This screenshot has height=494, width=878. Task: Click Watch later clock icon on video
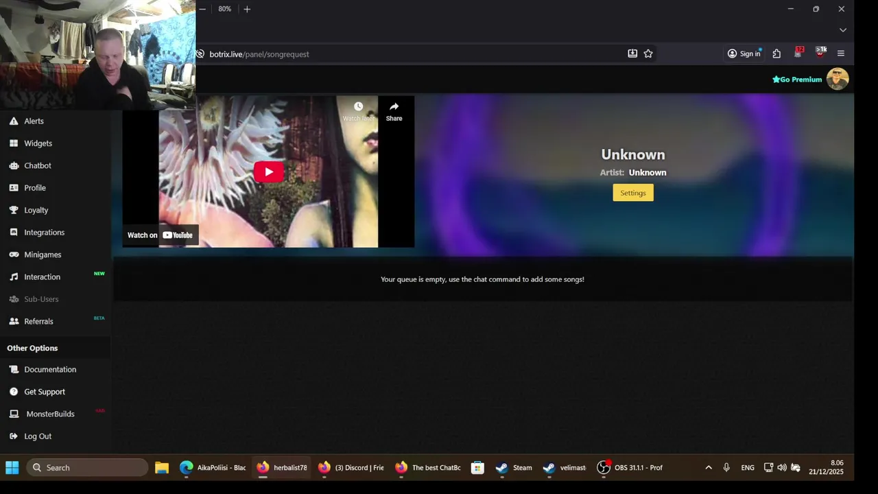click(358, 107)
